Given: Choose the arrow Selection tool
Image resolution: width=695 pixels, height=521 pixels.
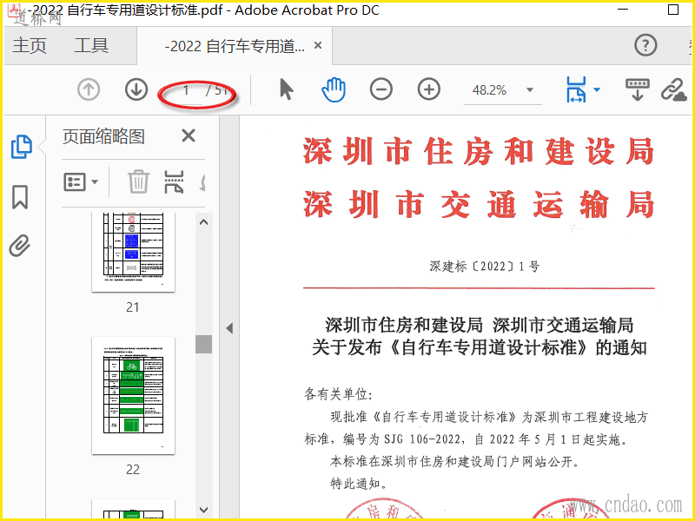Looking at the screenshot, I should pos(287,89).
